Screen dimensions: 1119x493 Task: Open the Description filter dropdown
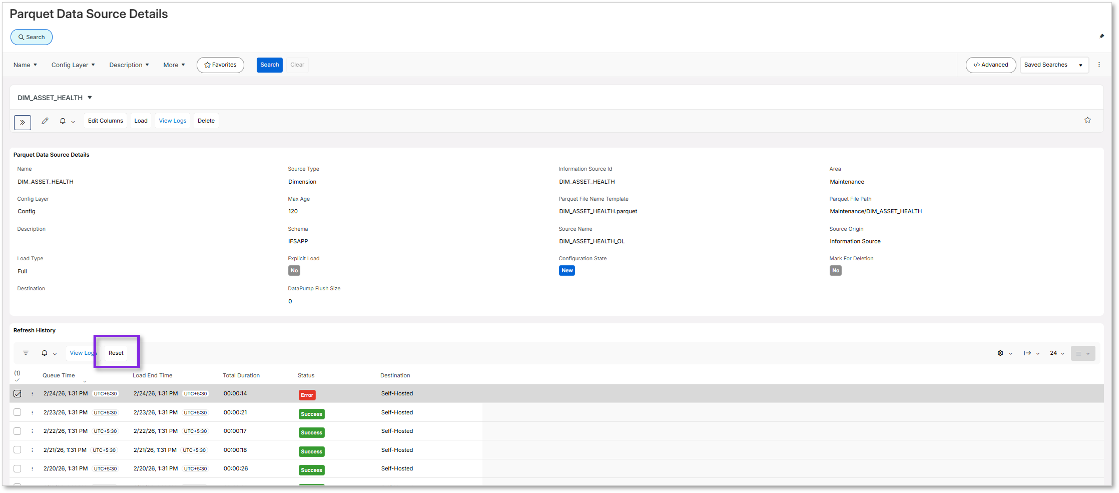[129, 65]
